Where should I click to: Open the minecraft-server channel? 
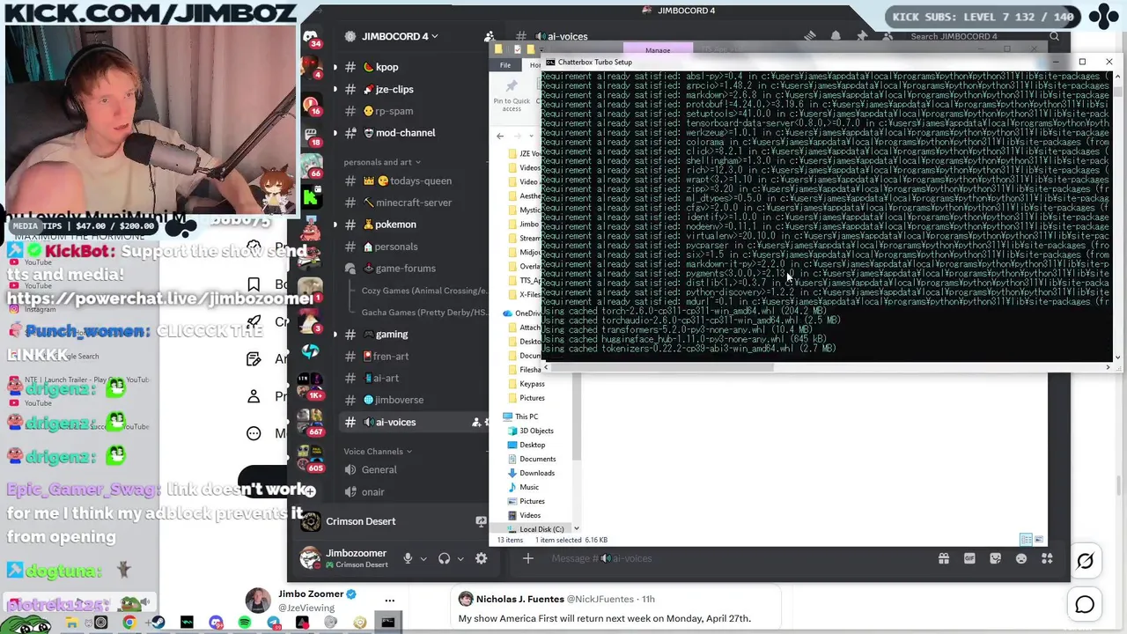(x=413, y=203)
